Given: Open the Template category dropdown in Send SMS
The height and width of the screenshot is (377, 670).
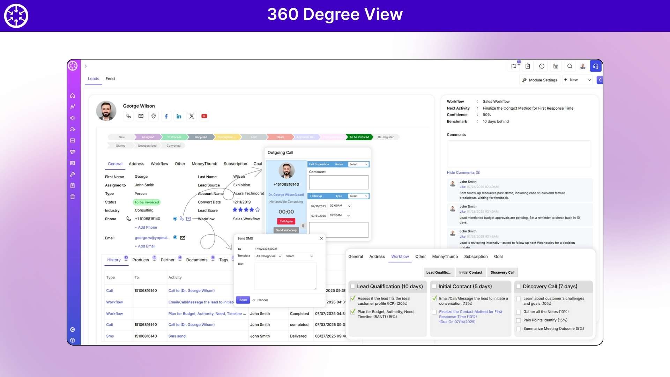Looking at the screenshot, I should coord(268,256).
